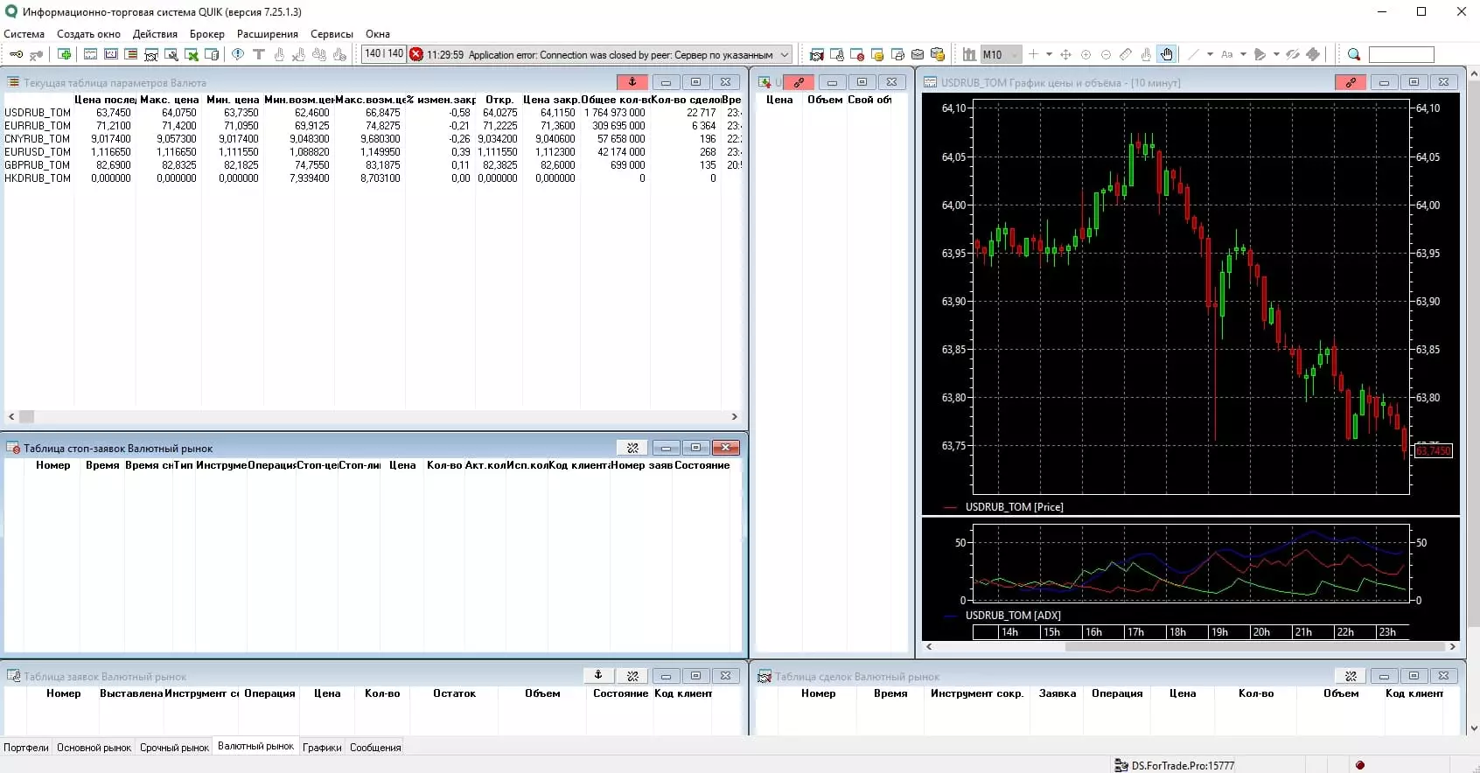This screenshot has height=773, width=1480.
Task: Open the M10 timeframe dropdown
Action: click(1015, 54)
